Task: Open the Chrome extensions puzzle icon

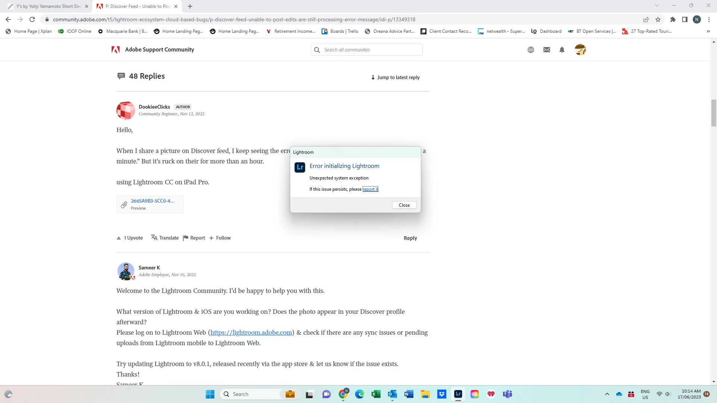Action: (x=673, y=19)
